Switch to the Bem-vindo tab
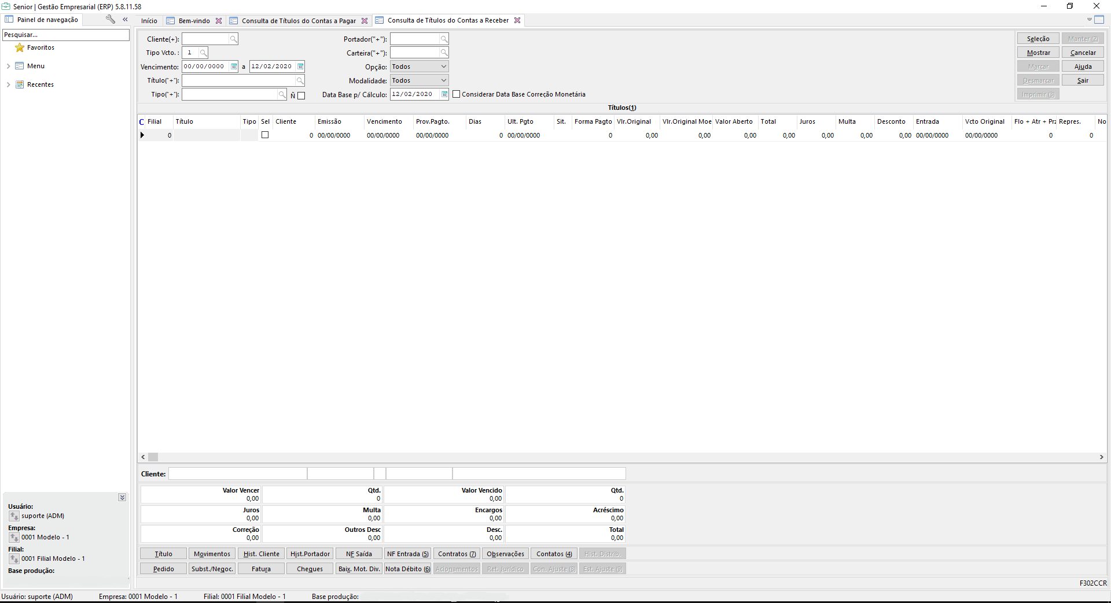Image resolution: width=1111 pixels, height=603 pixels. click(x=194, y=21)
